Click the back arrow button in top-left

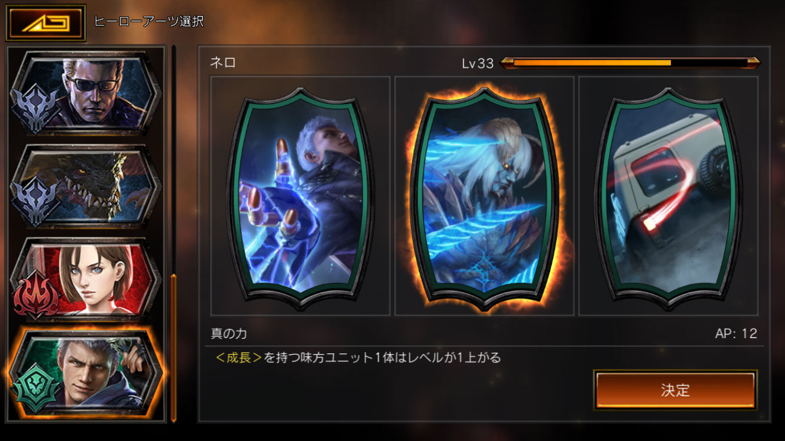[x=46, y=23]
